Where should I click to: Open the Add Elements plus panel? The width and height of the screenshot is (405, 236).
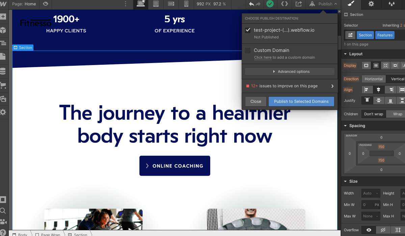3,17
